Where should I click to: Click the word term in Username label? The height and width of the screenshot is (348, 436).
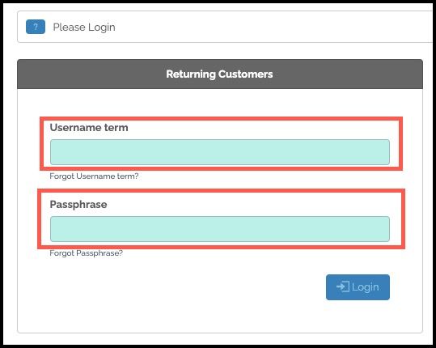pyautogui.click(x=116, y=128)
